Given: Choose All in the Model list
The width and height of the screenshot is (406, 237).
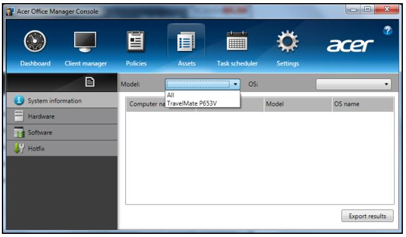Looking at the screenshot, I should [203, 95].
